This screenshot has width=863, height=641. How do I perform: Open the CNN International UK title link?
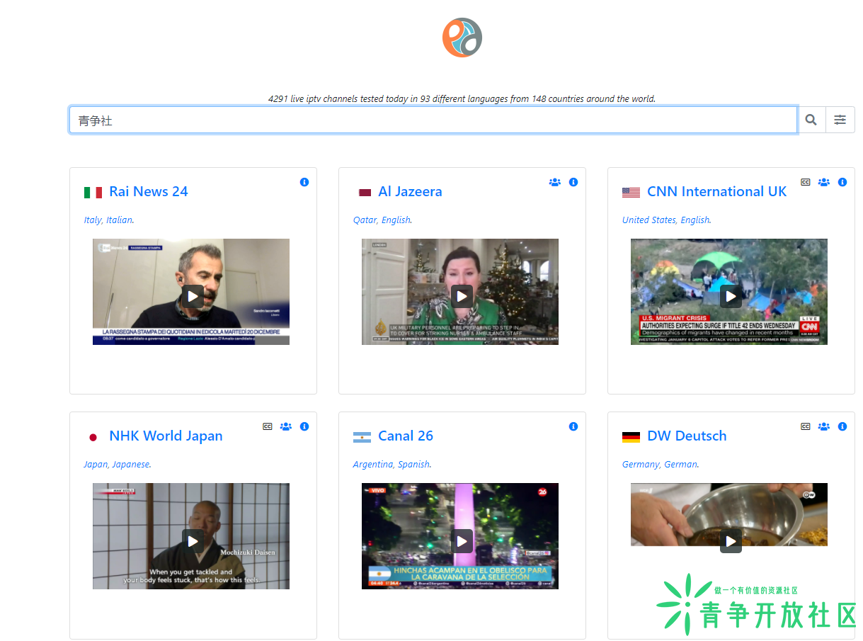pyautogui.click(x=716, y=191)
